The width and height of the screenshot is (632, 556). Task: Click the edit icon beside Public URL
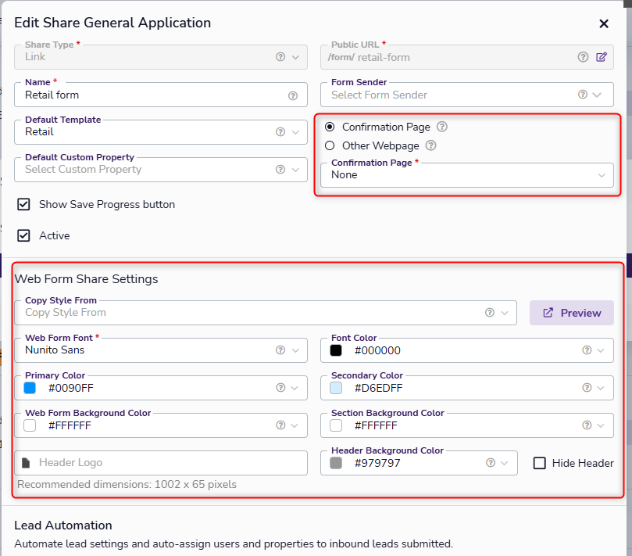[x=602, y=57]
